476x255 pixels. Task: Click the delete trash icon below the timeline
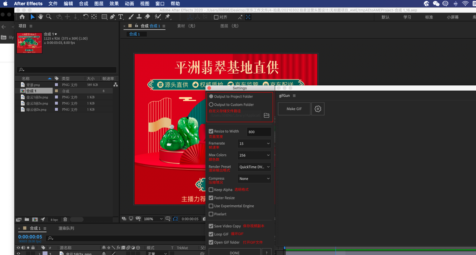65,219
